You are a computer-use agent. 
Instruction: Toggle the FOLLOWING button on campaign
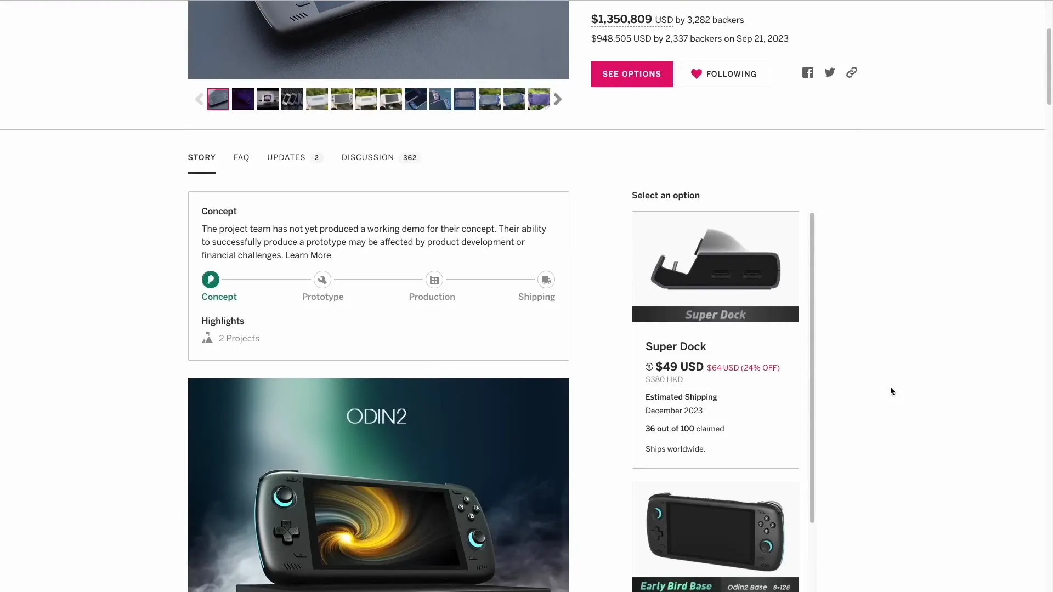(x=723, y=74)
